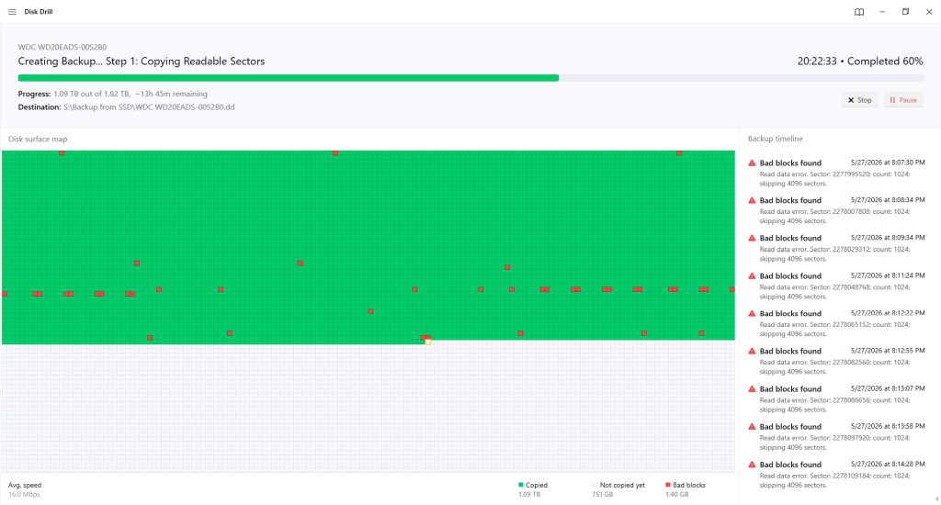Open the hamburger menu
This screenshot has height=505, width=941.
[x=12, y=11]
